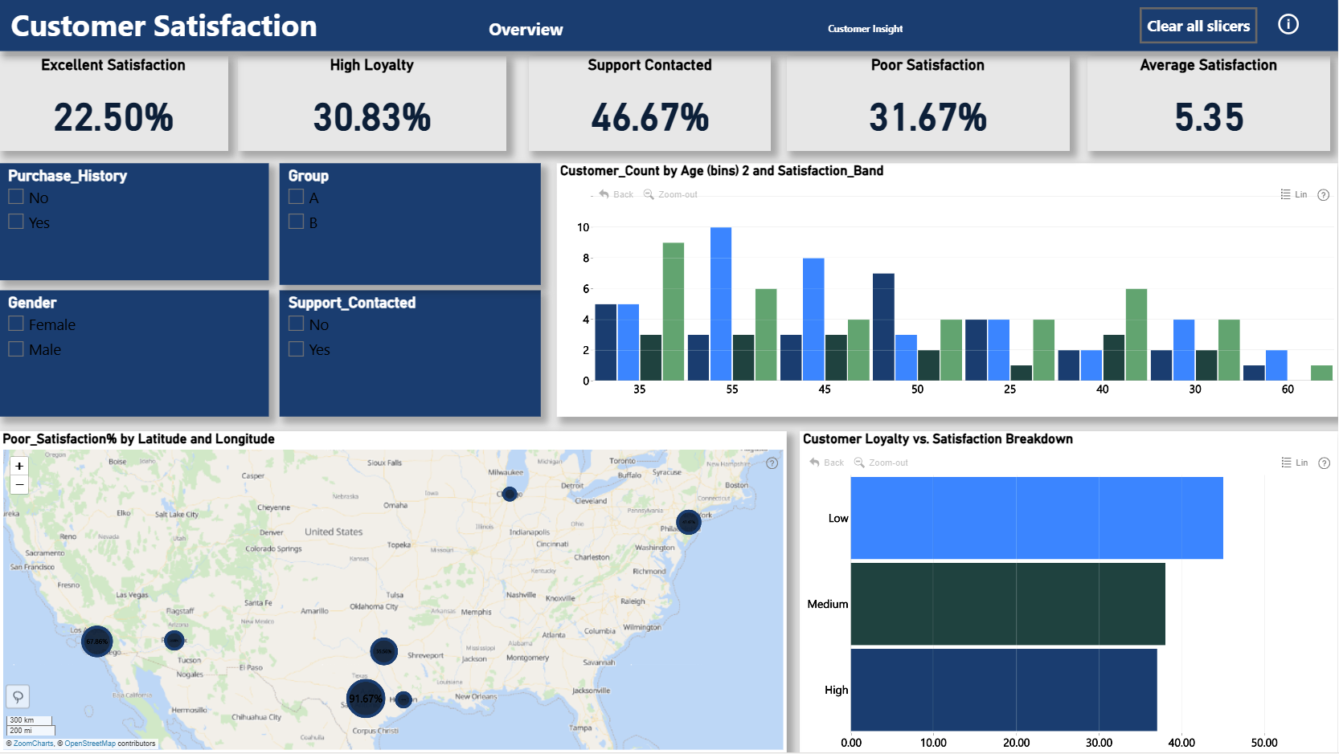This screenshot has width=1339, height=754.
Task: Click Zoom-out in Customer_Count by Age chart
Action: [670, 194]
